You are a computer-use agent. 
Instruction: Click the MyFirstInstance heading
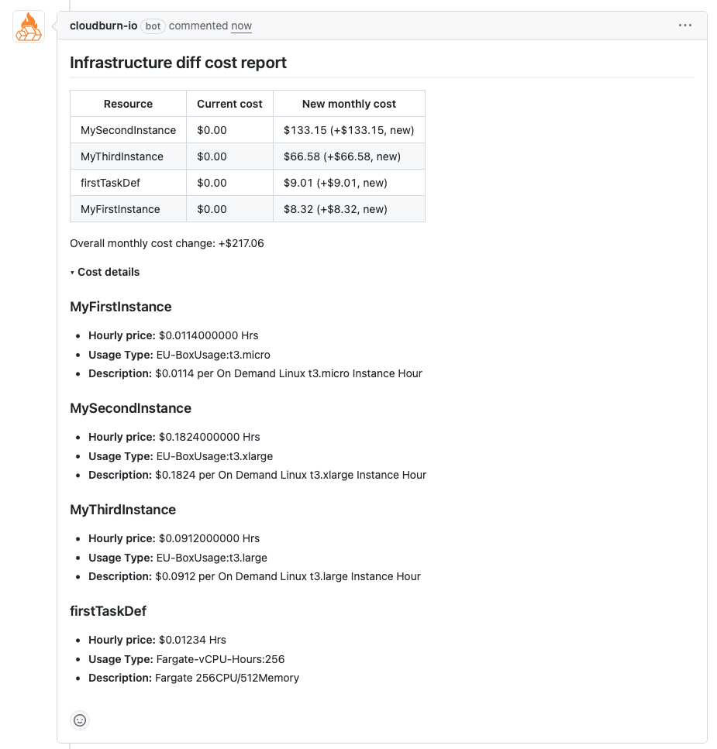tap(121, 307)
